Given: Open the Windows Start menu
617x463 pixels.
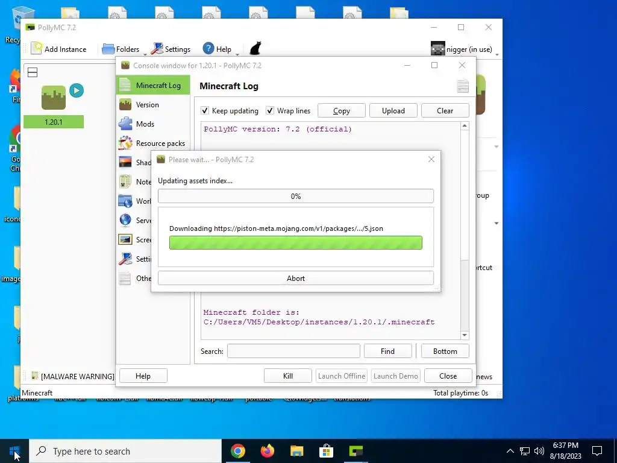Looking at the screenshot, I should tap(14, 451).
